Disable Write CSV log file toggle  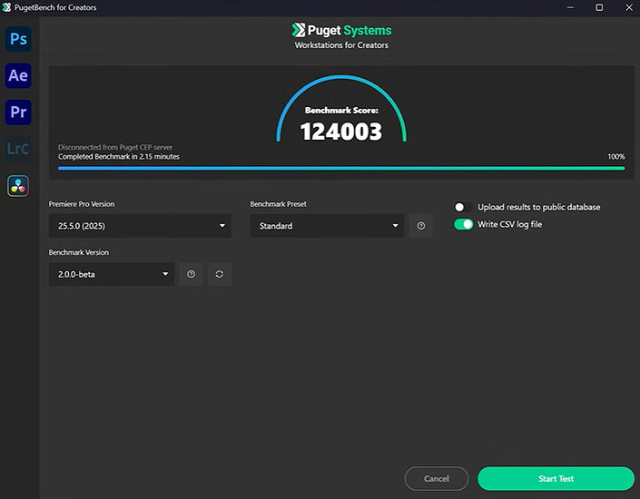pos(464,224)
